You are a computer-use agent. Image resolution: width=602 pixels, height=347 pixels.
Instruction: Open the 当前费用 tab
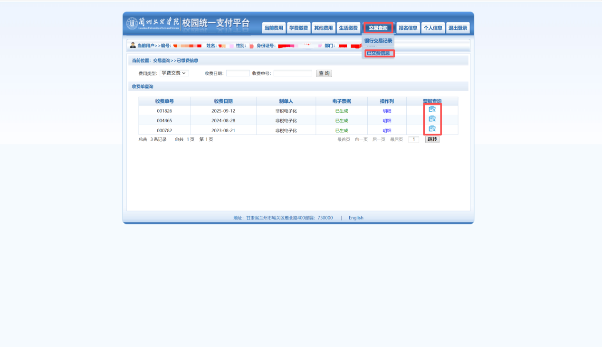(x=274, y=28)
